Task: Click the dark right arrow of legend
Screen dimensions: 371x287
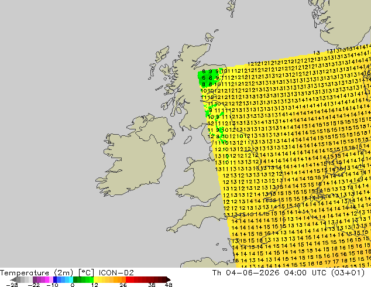Action: [x=168, y=279]
